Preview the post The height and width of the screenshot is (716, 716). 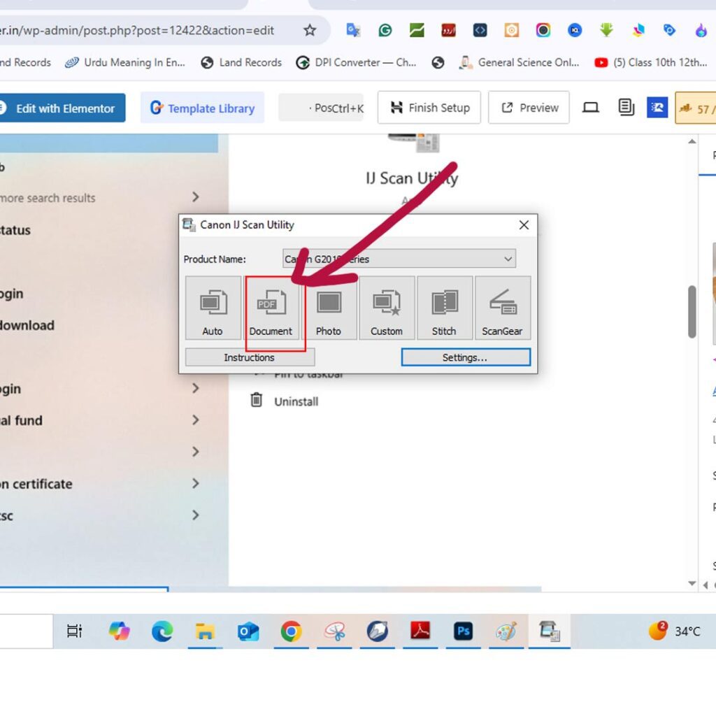(x=529, y=108)
